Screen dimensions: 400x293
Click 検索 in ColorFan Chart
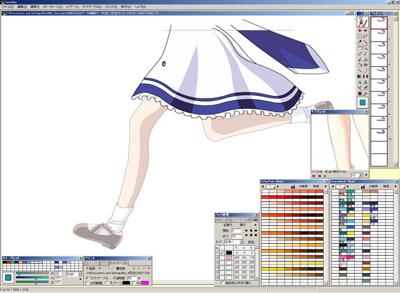click(x=316, y=186)
